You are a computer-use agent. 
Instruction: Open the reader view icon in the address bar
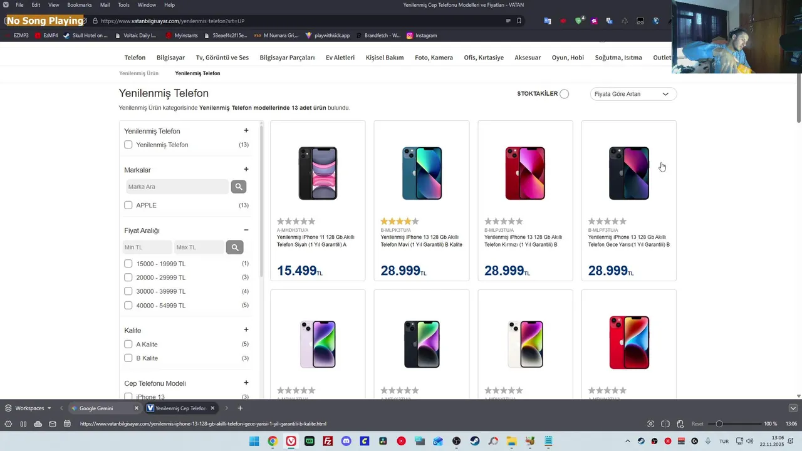(508, 21)
